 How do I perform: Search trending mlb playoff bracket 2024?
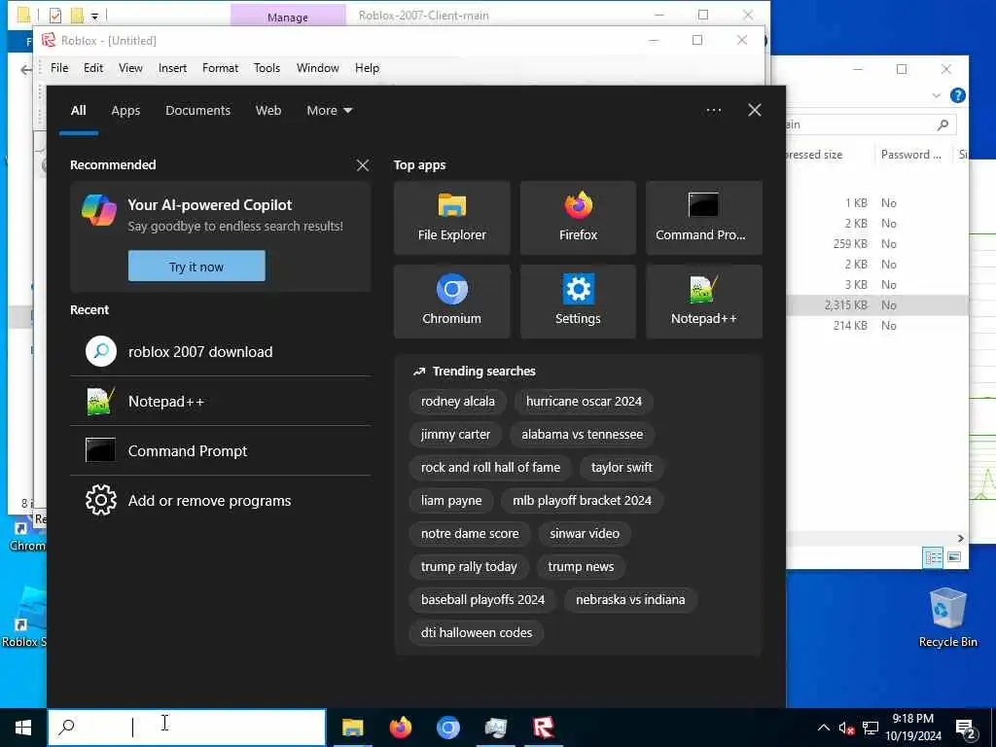(582, 501)
